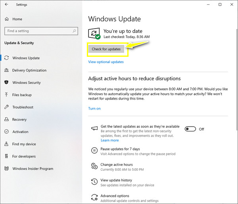
Task: Click the history clock icon for View update history
Action: click(x=94, y=182)
